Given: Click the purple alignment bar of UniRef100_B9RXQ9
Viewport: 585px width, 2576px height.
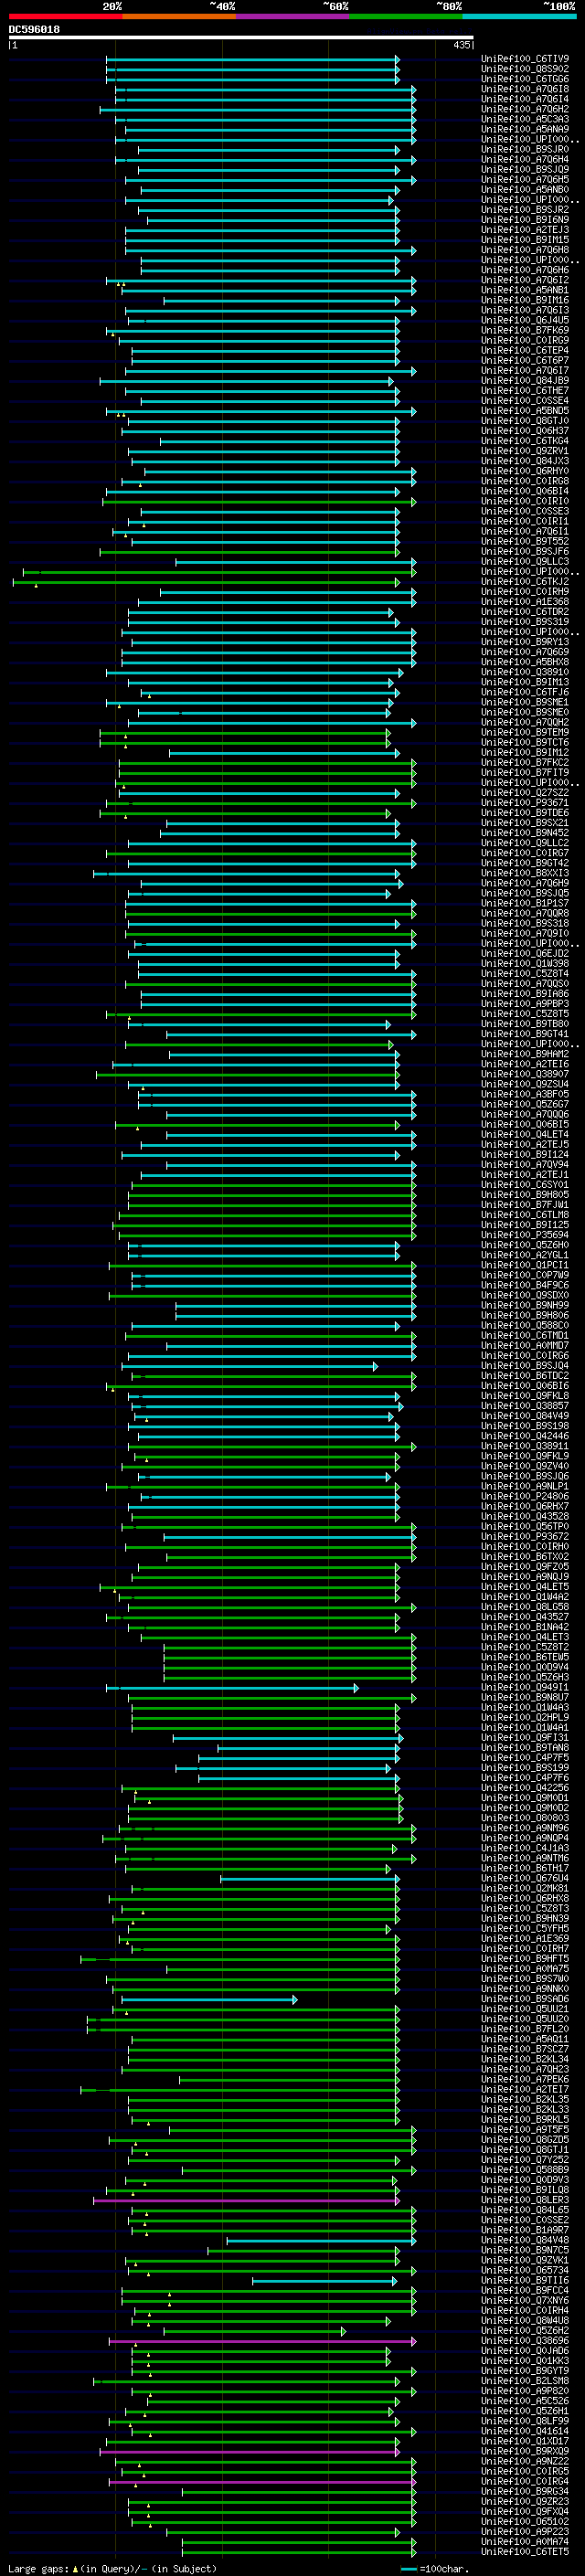Looking at the screenshot, I should tap(249, 2451).
